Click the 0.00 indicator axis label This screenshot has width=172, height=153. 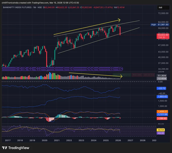[x=160, y=82]
